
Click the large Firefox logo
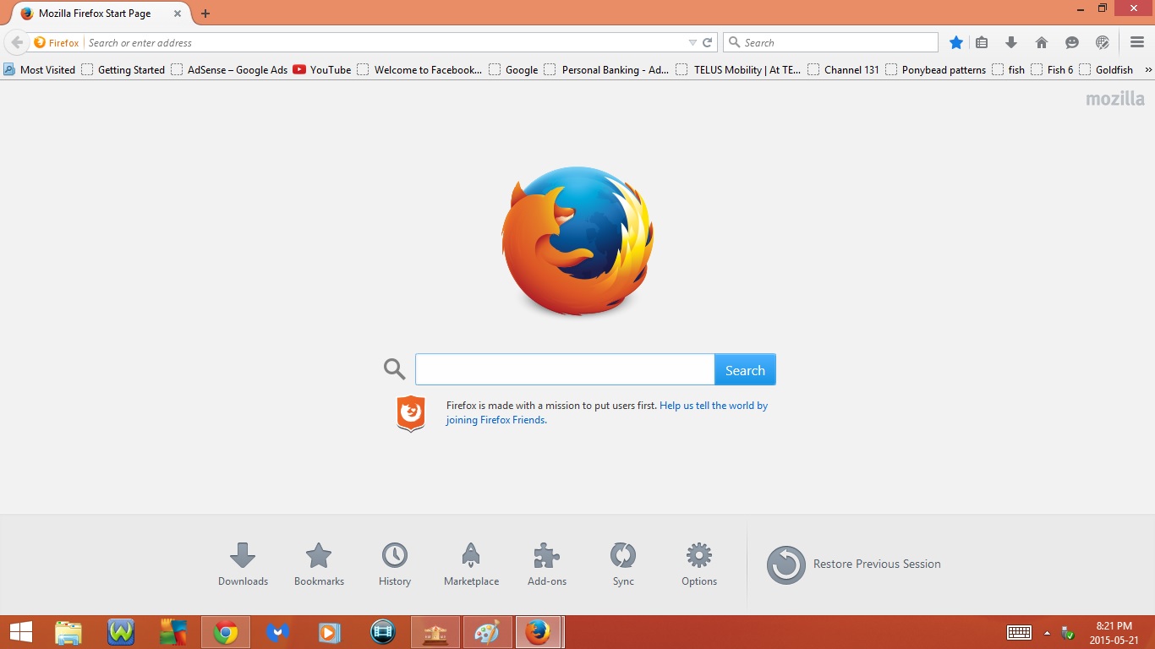coord(577,241)
